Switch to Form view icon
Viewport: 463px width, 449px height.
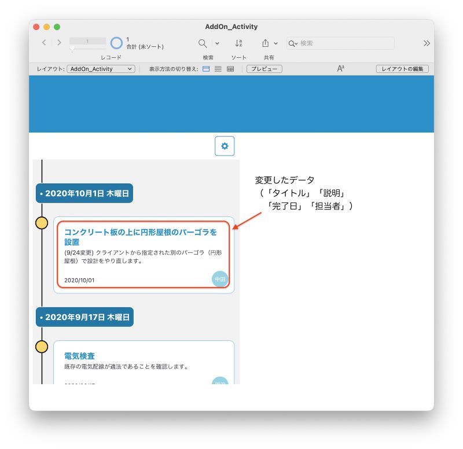point(206,69)
